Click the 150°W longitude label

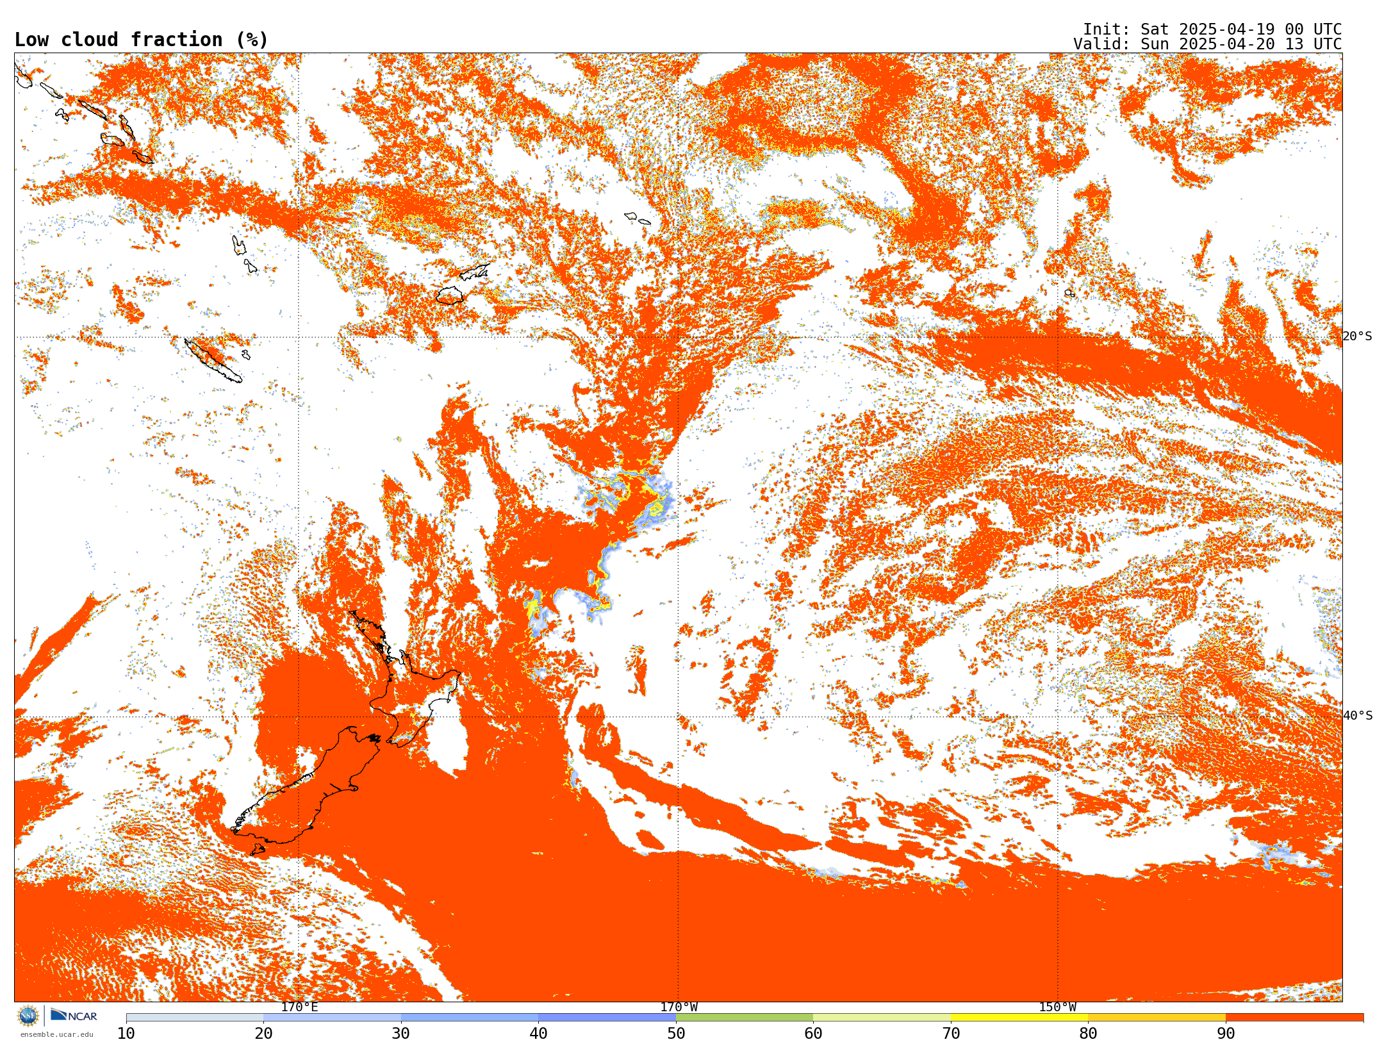1057,1007
